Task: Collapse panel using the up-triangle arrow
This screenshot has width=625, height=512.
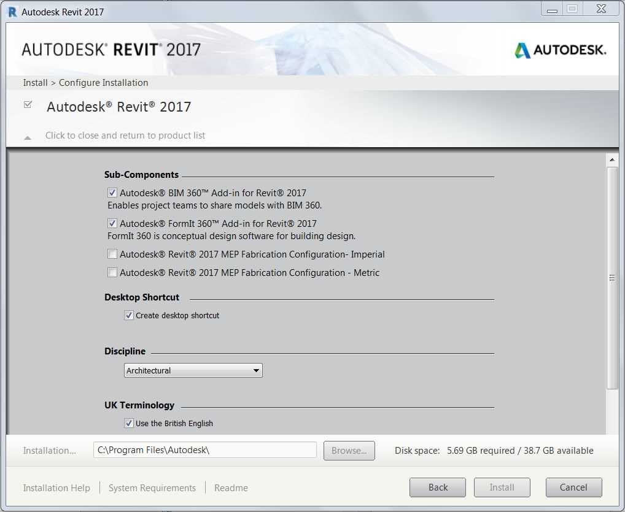Action: (x=28, y=138)
